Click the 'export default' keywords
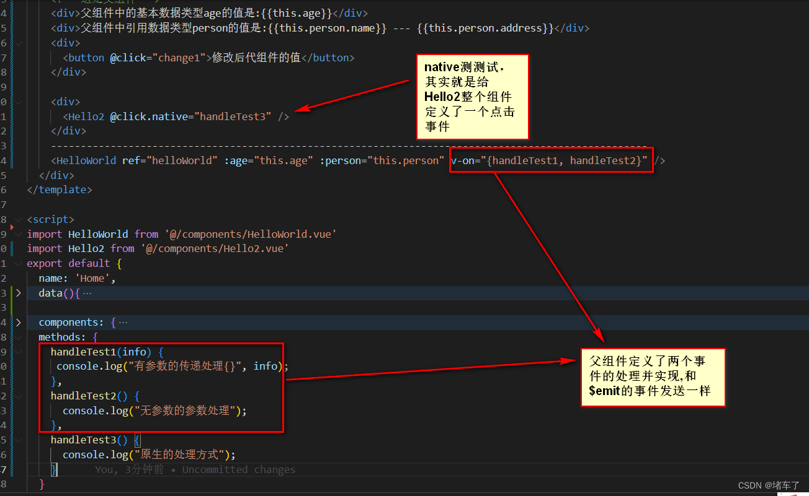This screenshot has height=496, width=809. 68,264
